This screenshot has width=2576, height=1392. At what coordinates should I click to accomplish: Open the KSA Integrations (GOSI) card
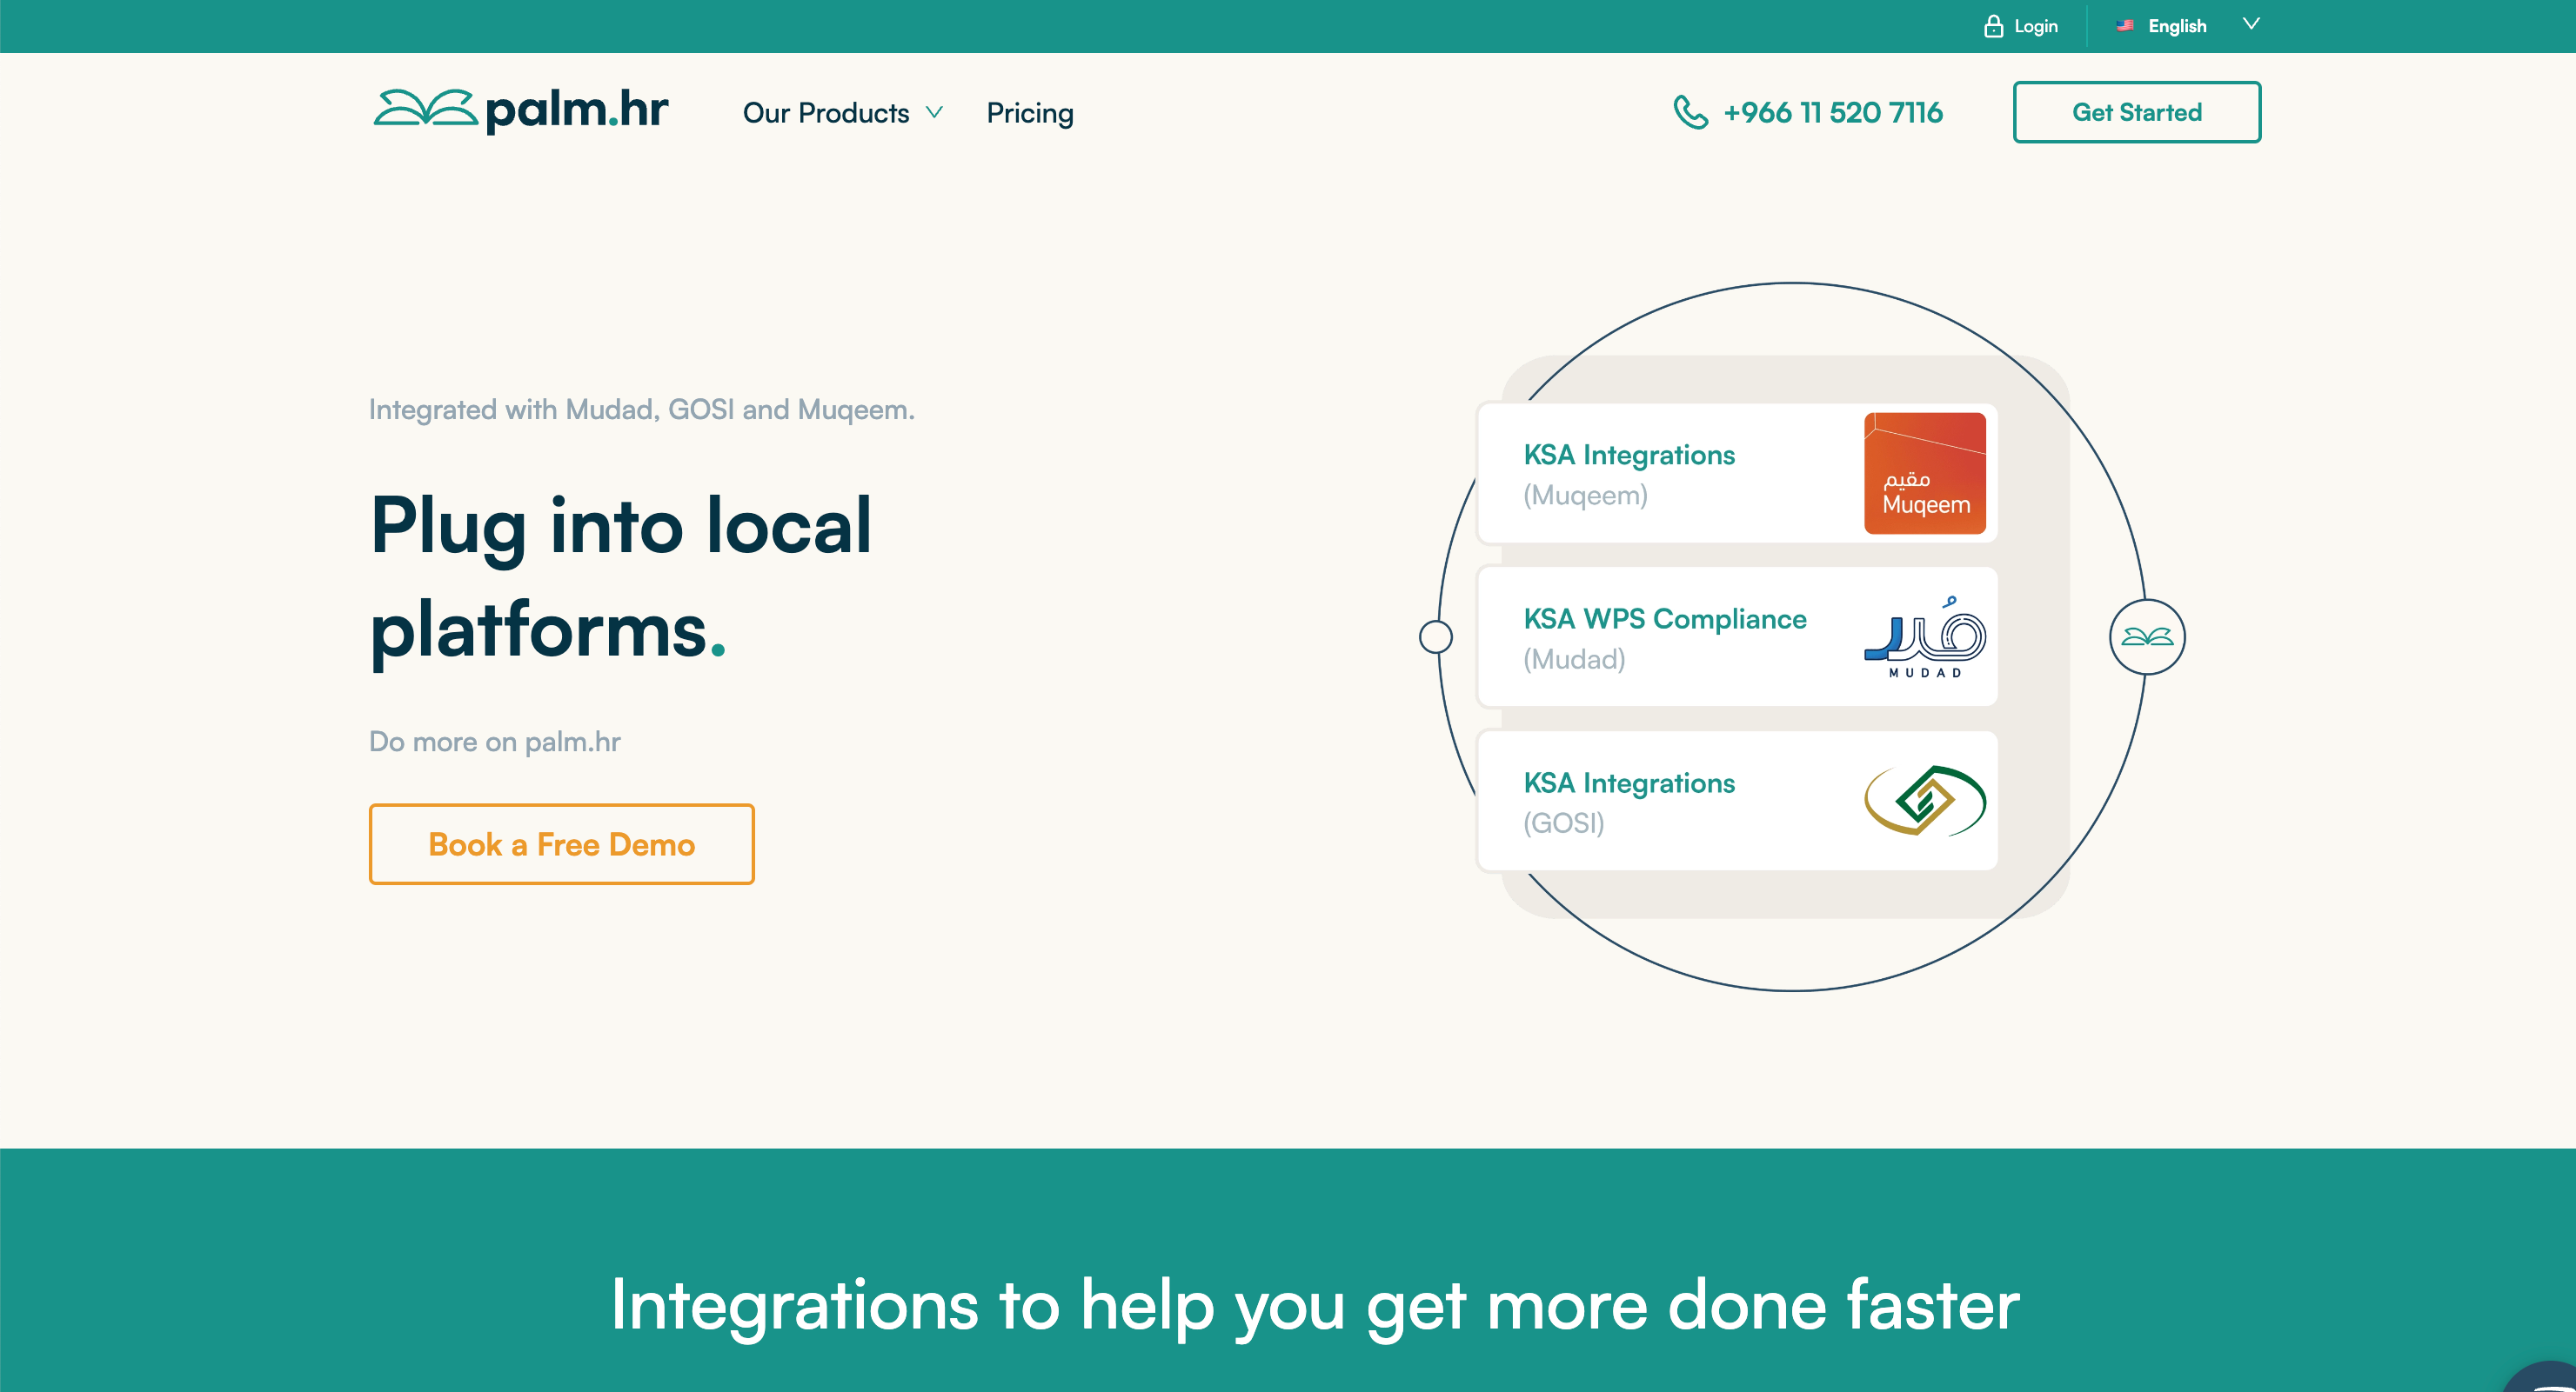[1737, 801]
